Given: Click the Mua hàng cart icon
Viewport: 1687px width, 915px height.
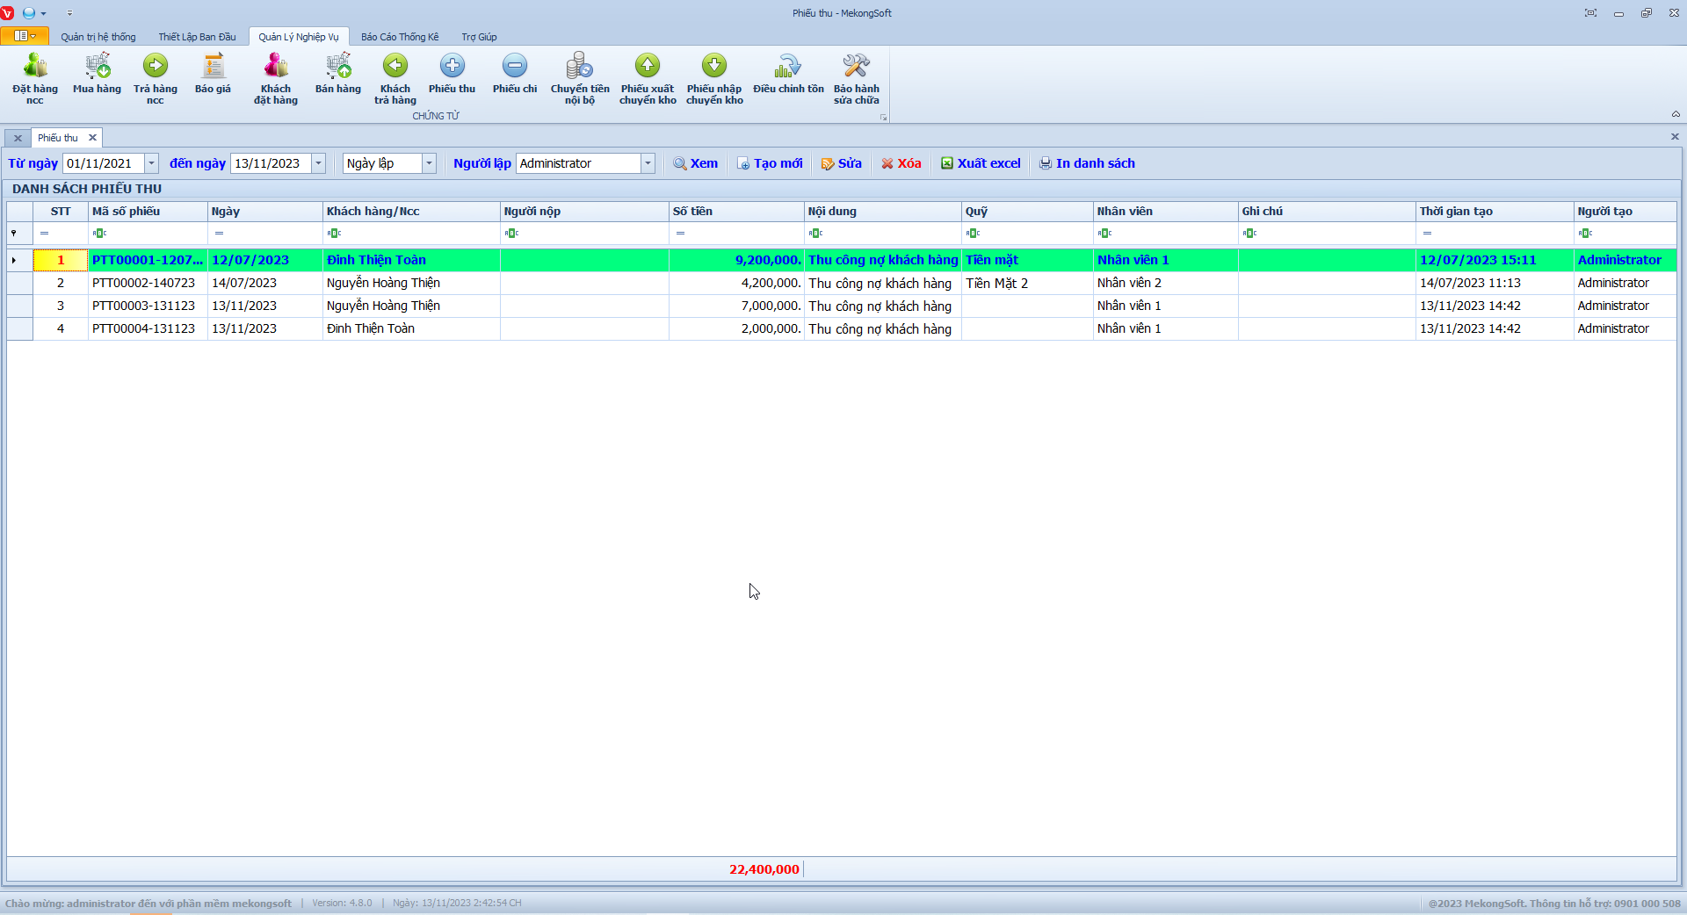Looking at the screenshot, I should point(97,68).
